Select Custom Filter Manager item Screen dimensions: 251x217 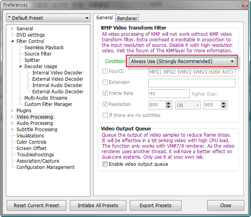[48, 104]
